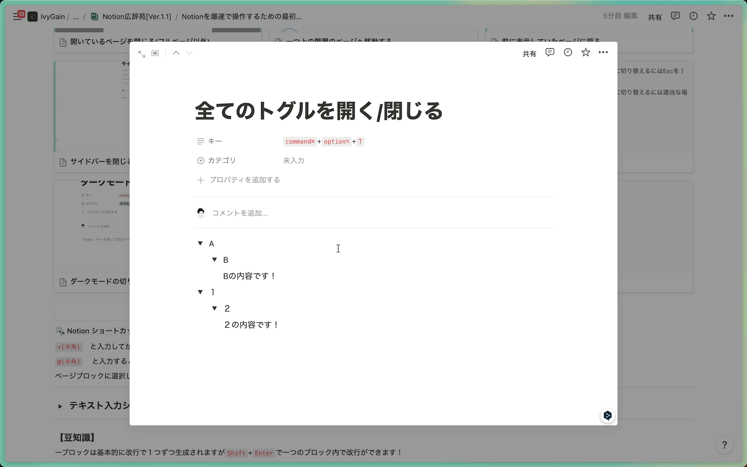This screenshot has height=467, width=747.
Task: Collapse toggle B
Action: (214, 260)
